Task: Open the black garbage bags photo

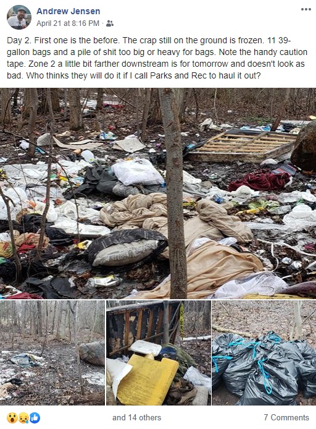Action: click(x=264, y=353)
